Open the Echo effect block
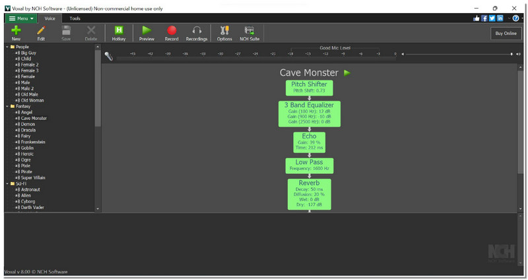 309,142
